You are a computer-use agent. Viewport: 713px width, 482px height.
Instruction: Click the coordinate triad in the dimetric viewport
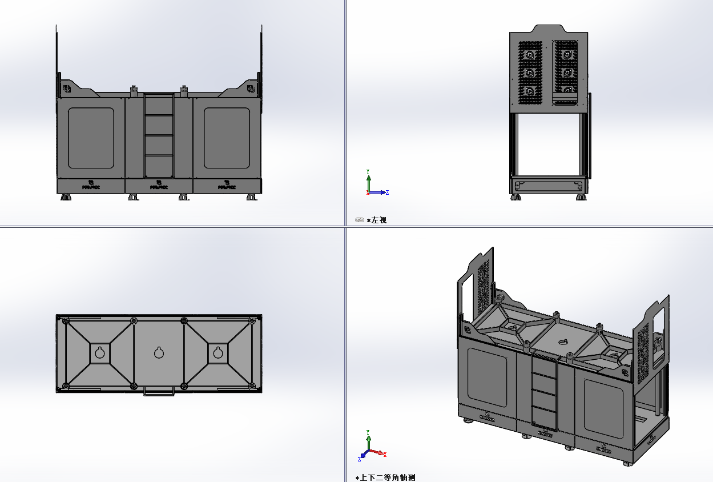tap(372, 445)
